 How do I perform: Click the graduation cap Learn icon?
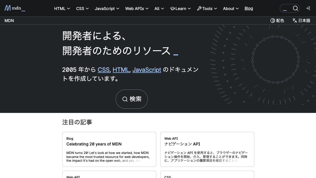[172, 9]
